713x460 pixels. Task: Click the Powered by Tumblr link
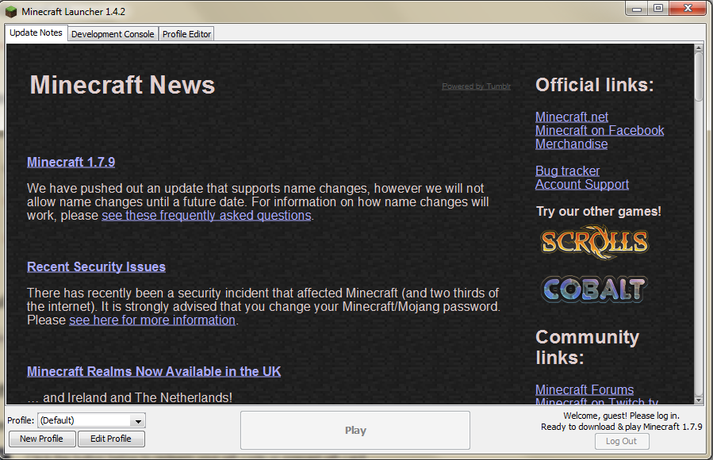[x=476, y=86]
